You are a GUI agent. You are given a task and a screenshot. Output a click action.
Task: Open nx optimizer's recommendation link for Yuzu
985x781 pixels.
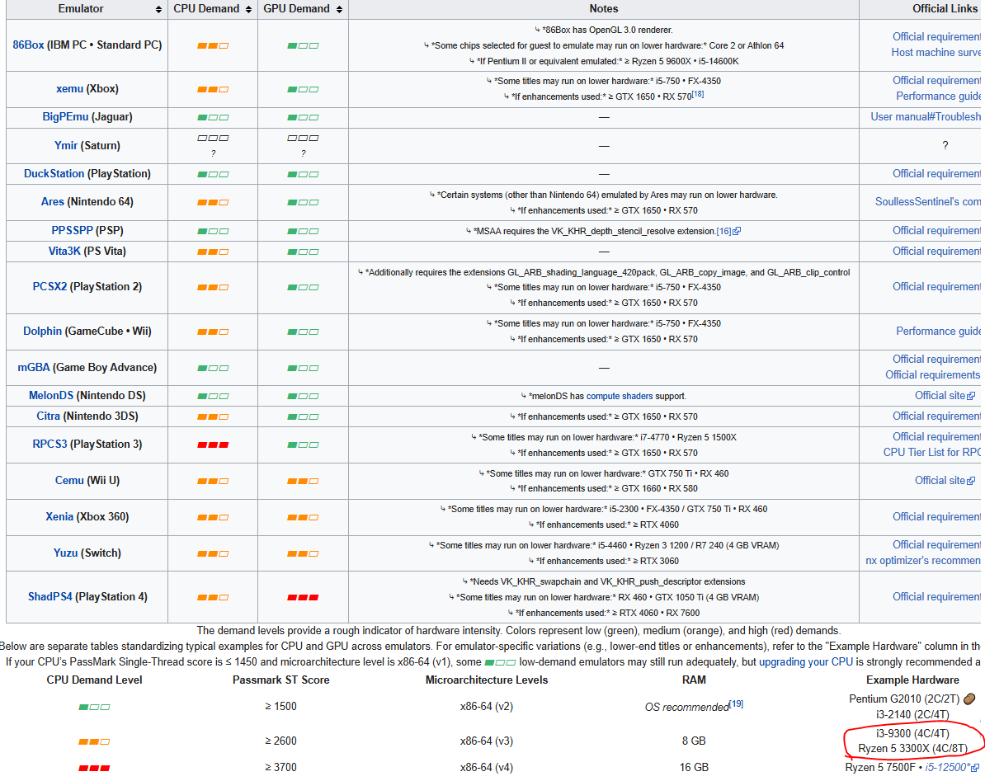(923, 561)
